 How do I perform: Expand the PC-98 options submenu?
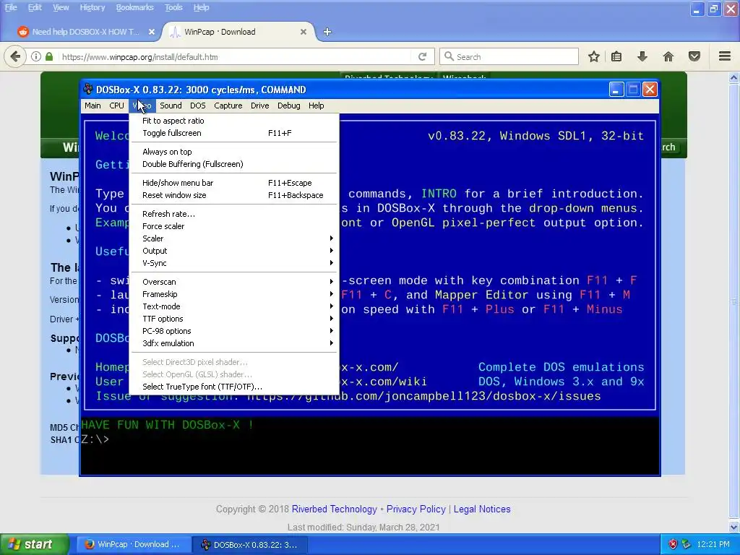coord(234,331)
